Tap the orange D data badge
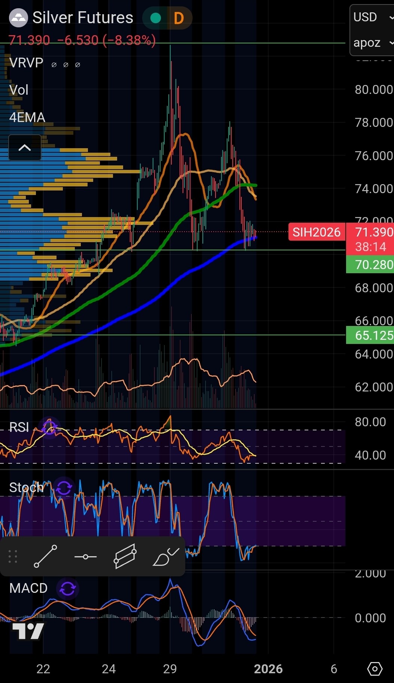The image size is (394, 683). [x=179, y=18]
